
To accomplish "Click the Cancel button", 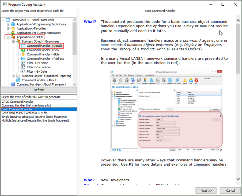I will pos(230,191).
